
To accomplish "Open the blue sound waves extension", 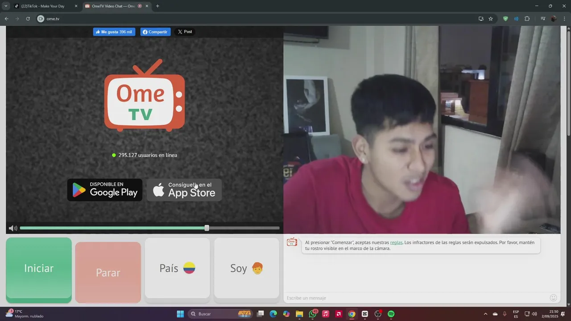I will click(516, 19).
